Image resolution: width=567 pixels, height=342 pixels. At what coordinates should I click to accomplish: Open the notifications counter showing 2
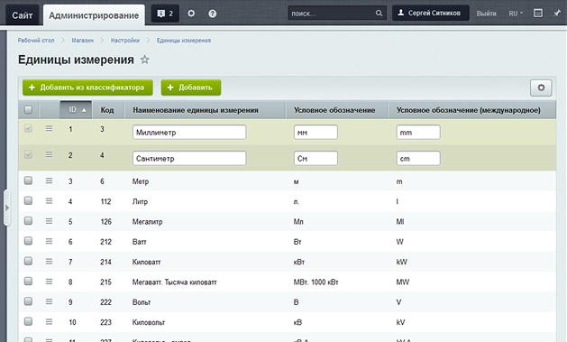(165, 14)
